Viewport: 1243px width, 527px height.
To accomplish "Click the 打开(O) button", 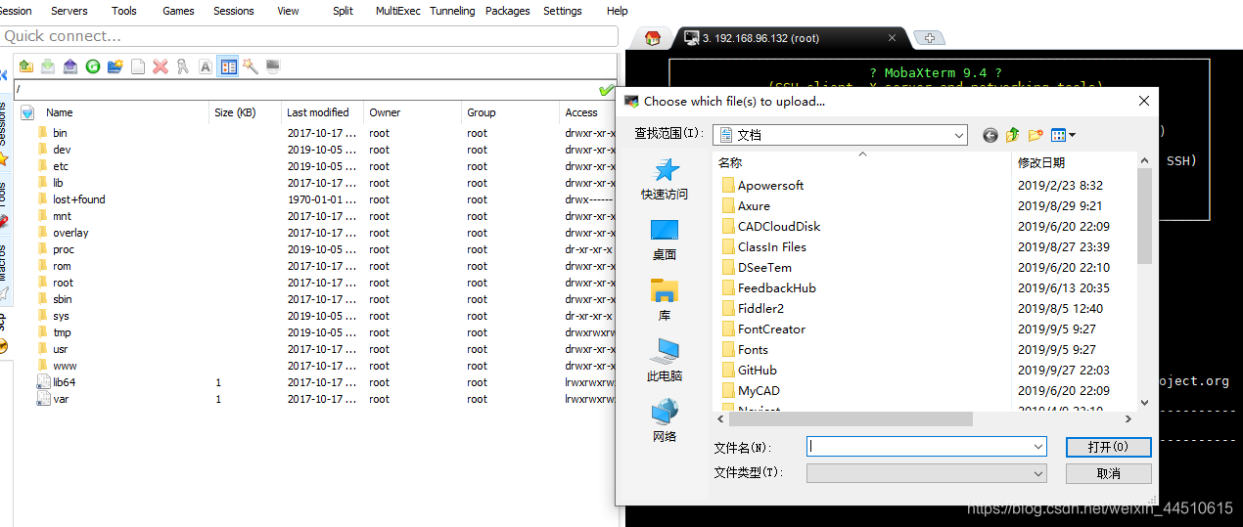I will point(1108,446).
